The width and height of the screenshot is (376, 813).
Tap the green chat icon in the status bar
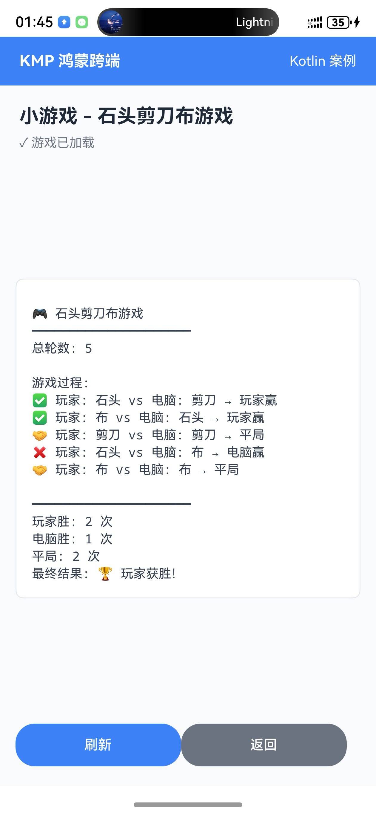[x=82, y=22]
